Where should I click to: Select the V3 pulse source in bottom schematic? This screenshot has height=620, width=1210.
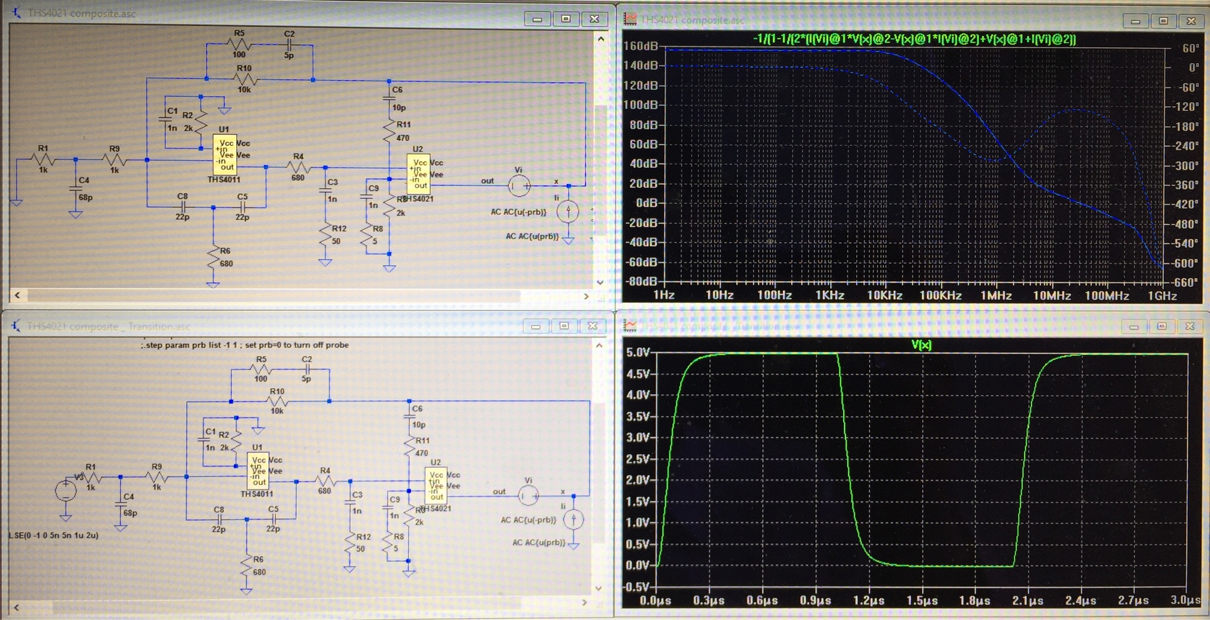66,491
